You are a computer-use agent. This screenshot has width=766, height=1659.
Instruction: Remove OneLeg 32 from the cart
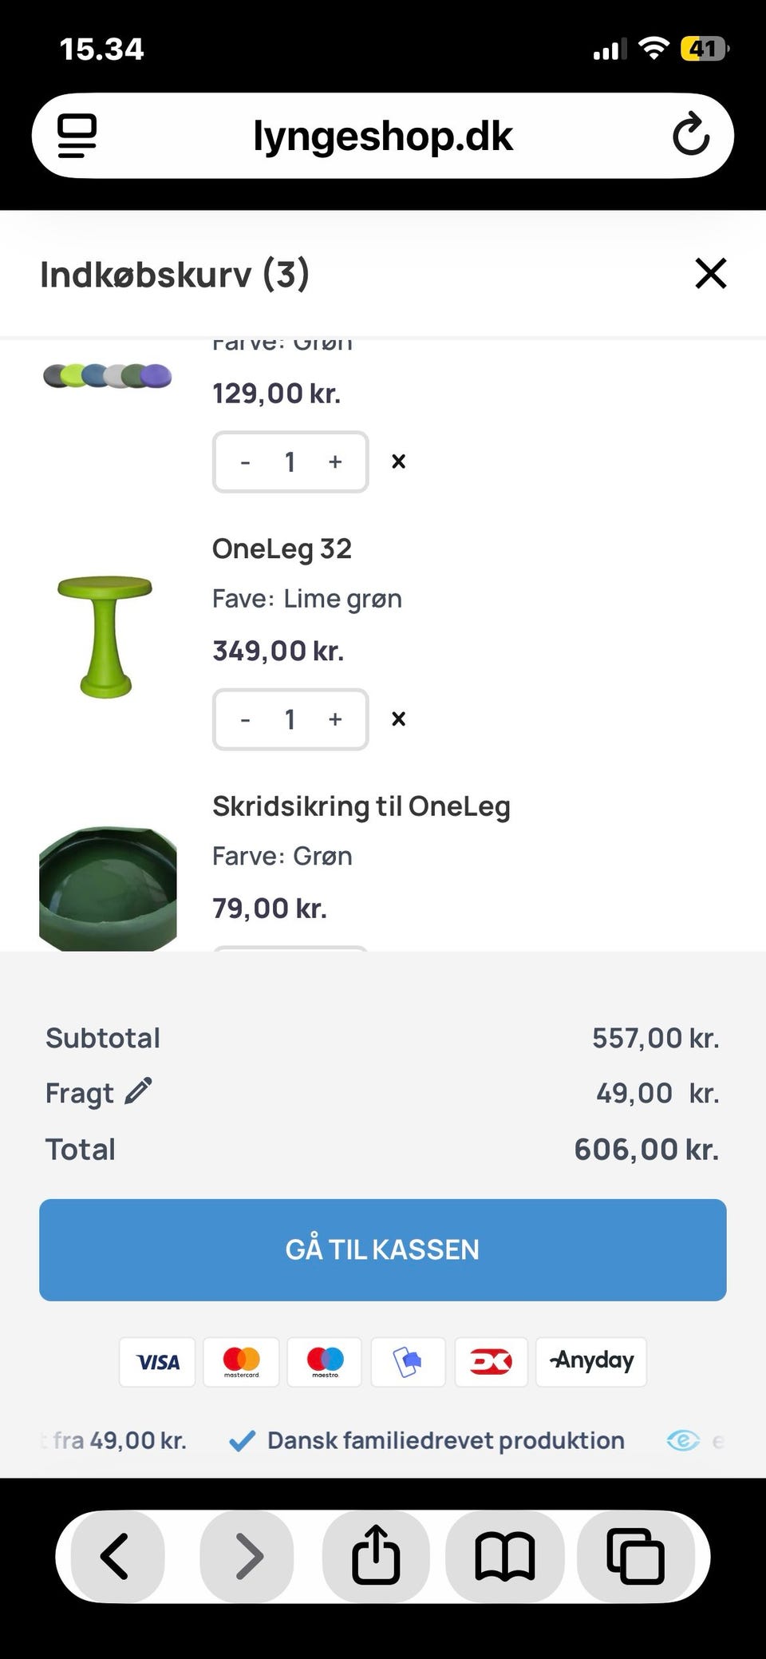click(399, 719)
